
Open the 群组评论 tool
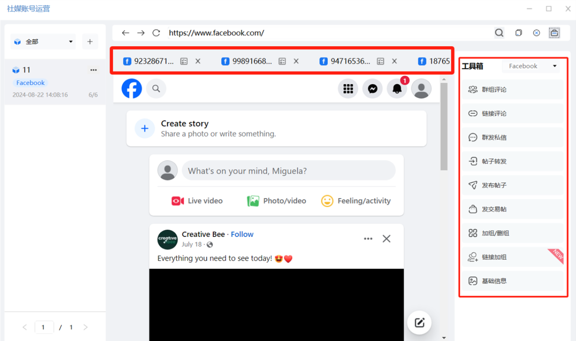pos(513,90)
